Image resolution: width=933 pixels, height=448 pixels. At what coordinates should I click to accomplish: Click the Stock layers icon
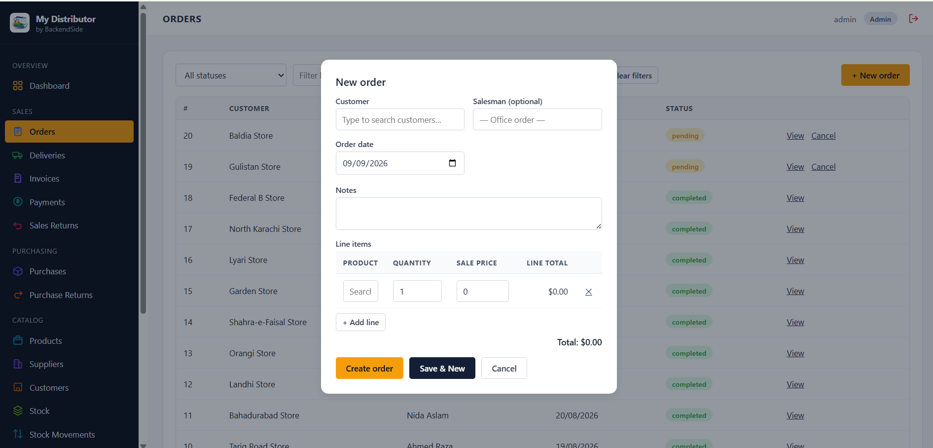[18, 411]
